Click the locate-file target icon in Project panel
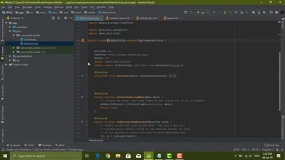 pos(53,18)
